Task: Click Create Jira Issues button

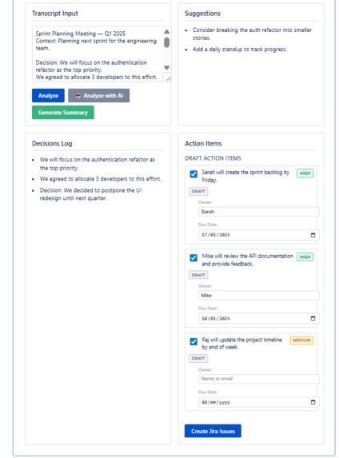Action: tap(213, 431)
